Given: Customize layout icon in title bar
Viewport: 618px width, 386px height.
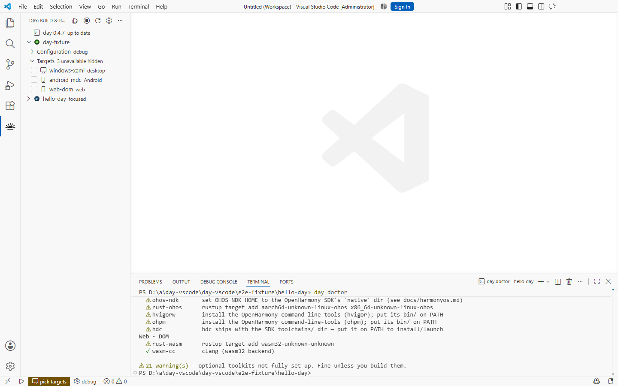Looking at the screenshot, I should tap(508, 6).
